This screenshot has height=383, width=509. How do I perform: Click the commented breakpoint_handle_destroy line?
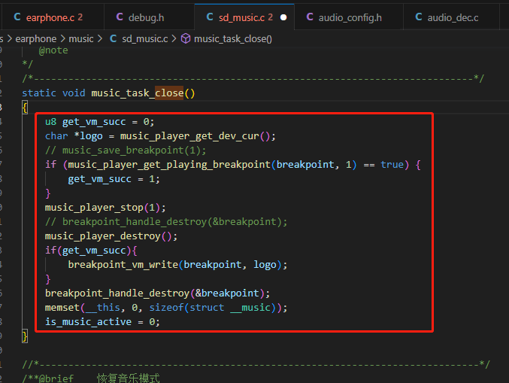click(166, 222)
